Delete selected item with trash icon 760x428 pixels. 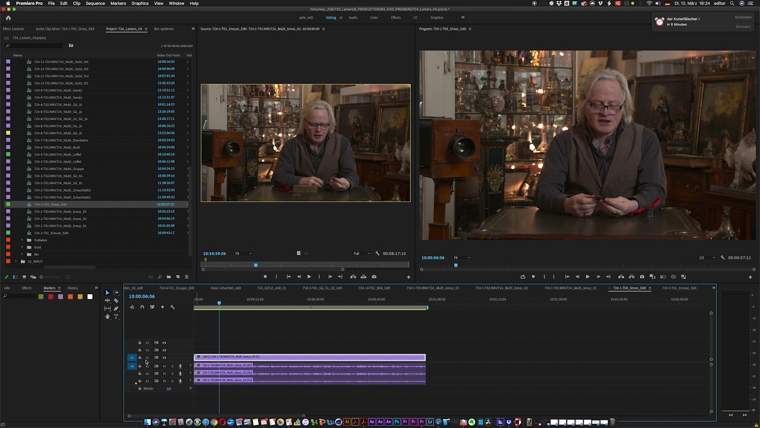click(186, 276)
